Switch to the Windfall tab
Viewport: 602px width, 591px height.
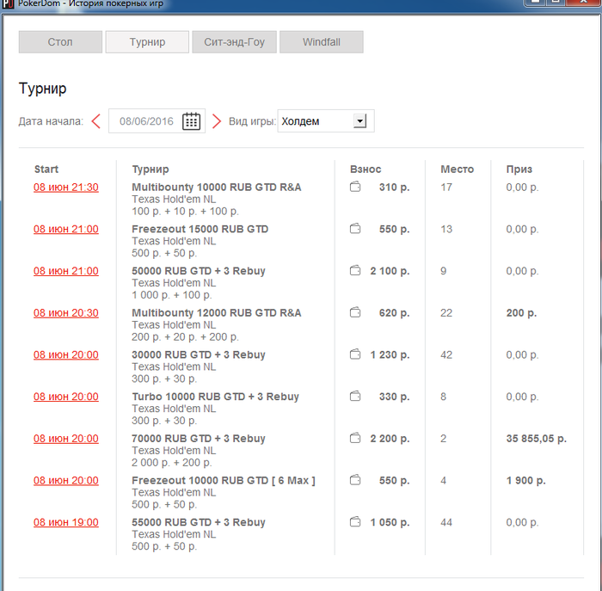pos(322,42)
